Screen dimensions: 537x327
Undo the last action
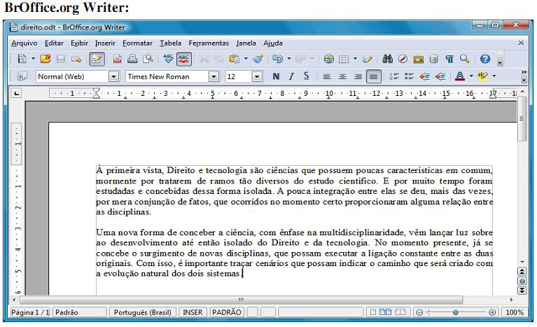pyautogui.click(x=277, y=59)
